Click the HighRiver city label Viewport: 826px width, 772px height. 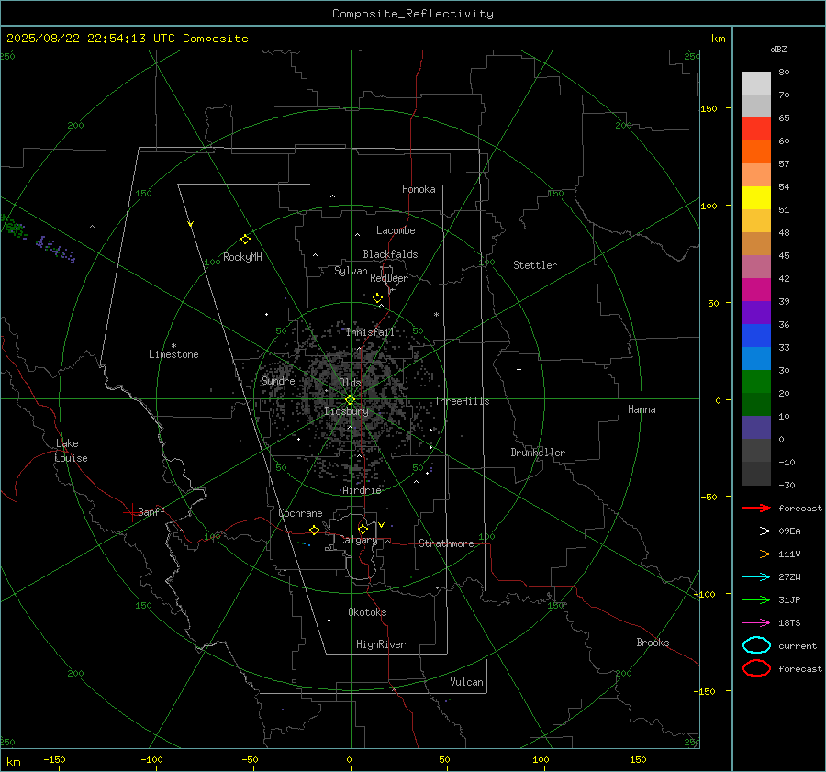point(381,644)
